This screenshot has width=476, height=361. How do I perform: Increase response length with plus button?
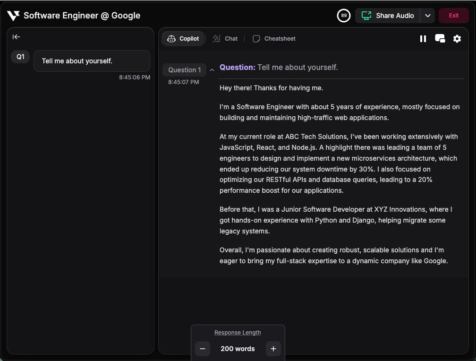click(273, 349)
